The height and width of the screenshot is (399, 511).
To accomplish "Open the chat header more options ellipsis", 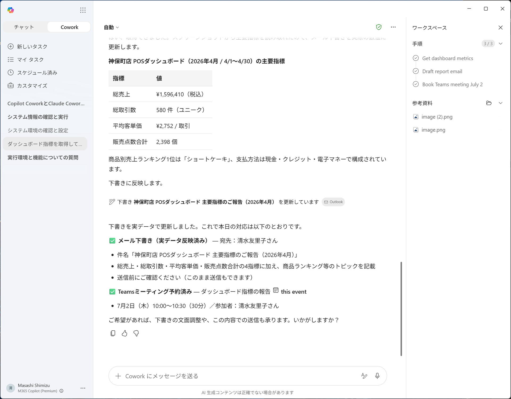I will 393,27.
